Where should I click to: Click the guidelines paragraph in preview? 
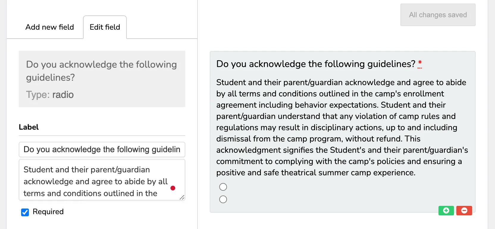[342, 128]
